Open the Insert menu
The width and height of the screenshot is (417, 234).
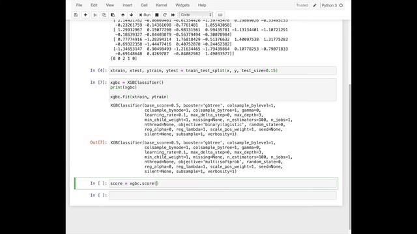click(128, 5)
